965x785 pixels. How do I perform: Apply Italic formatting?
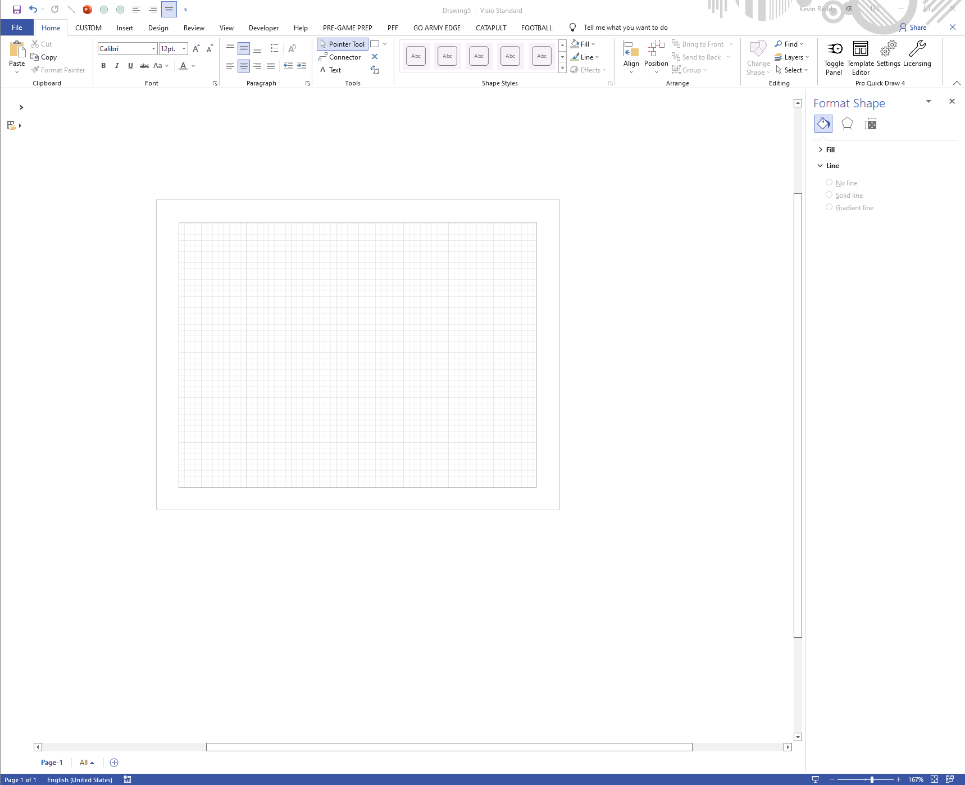click(117, 66)
